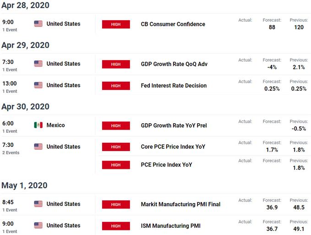The image size is (311, 235).
Task: Open ISM Manufacturing PMI event details
Action: 170,226
